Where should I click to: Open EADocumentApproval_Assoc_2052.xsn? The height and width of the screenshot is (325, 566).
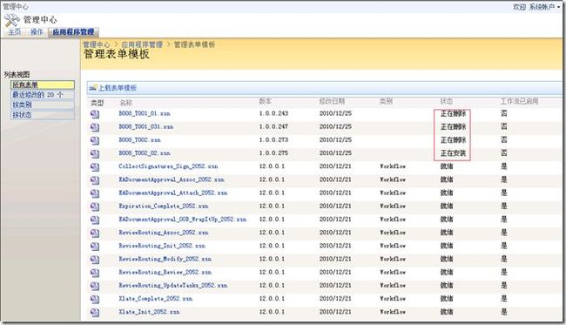(172, 179)
